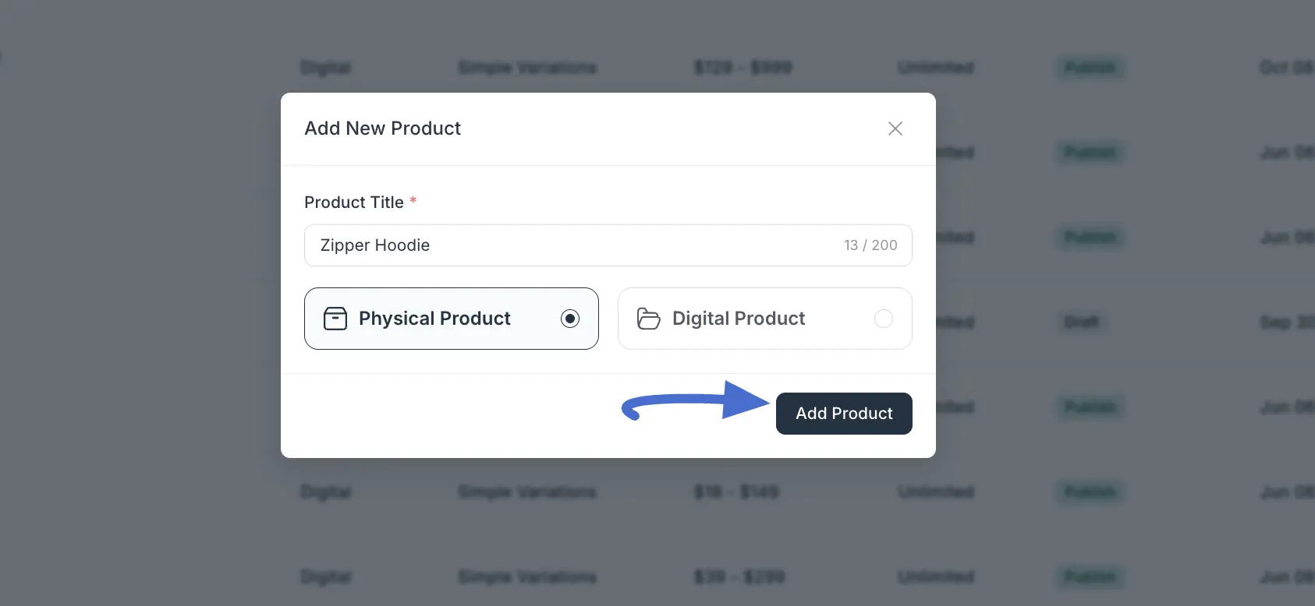Click the X icon to dismiss the dialog
Image resolution: width=1315 pixels, height=606 pixels.
point(895,129)
